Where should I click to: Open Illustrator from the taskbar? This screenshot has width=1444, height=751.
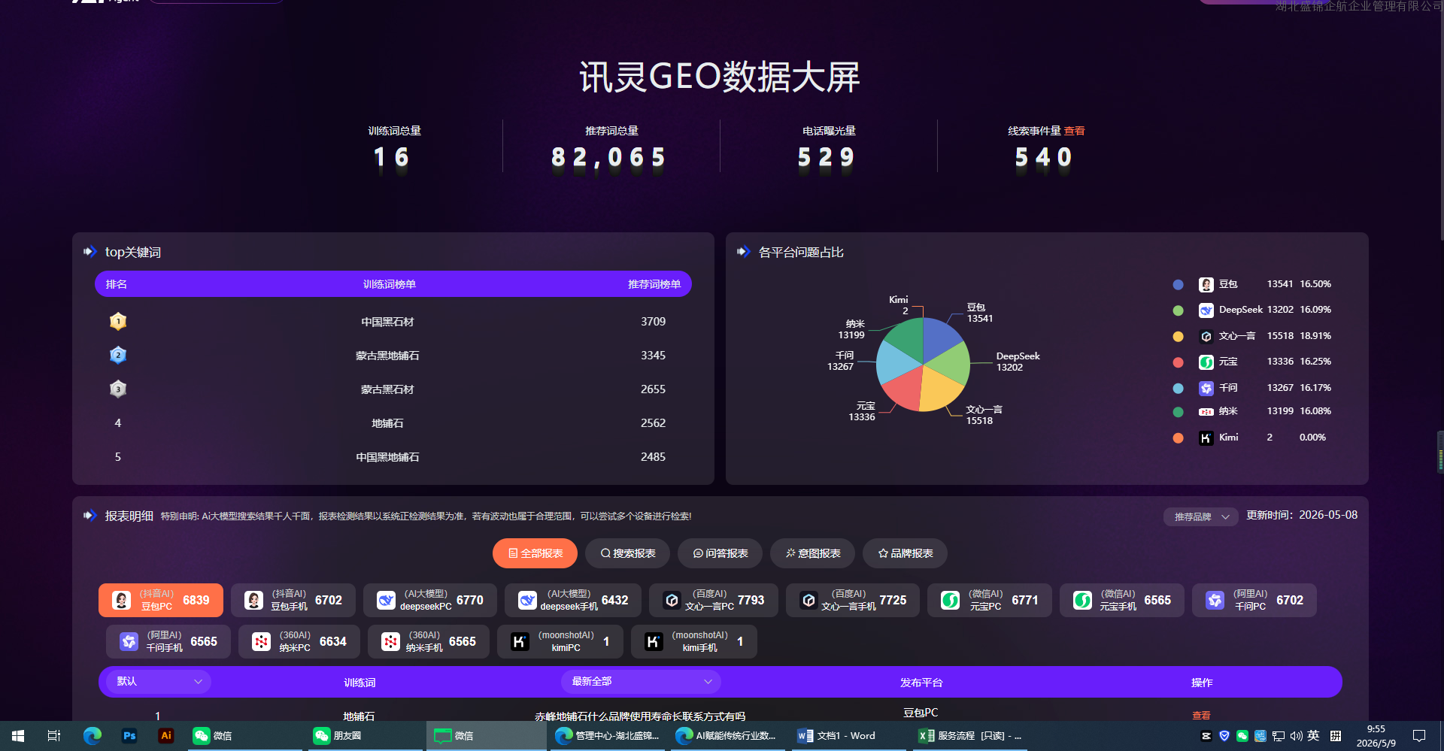click(x=166, y=736)
